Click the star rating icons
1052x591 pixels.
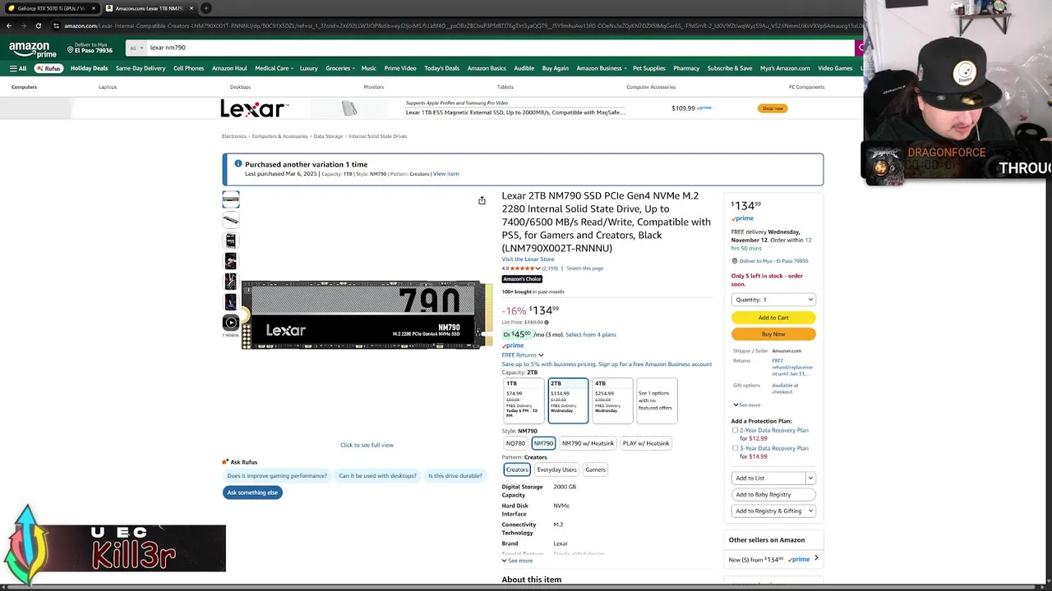point(522,268)
